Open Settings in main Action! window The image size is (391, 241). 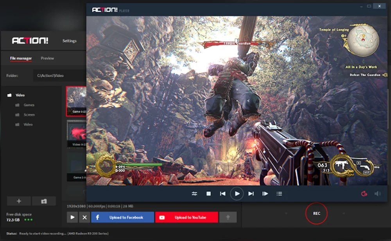[69, 41]
